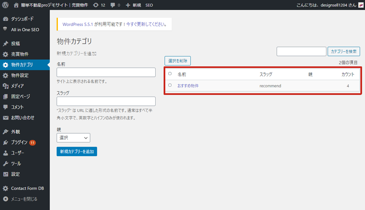Open the comments bubble icon in toolbar
Viewport: 365px width, 210px height.
pyautogui.click(x=113, y=5)
